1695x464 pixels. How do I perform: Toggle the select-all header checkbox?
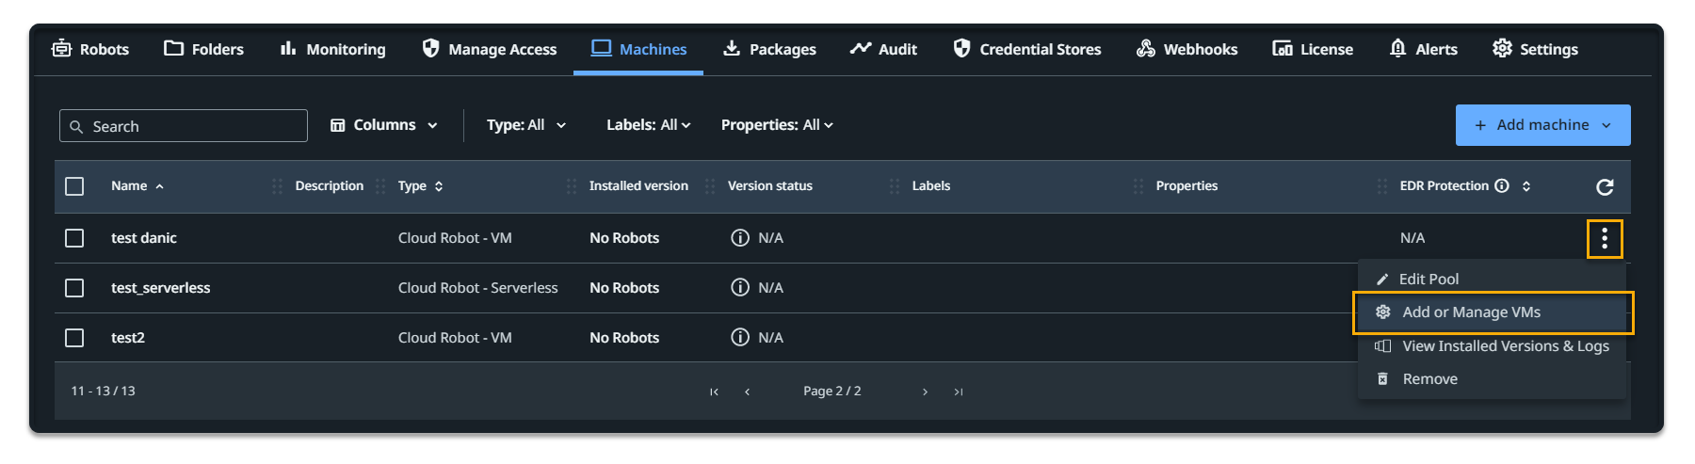[x=74, y=186]
